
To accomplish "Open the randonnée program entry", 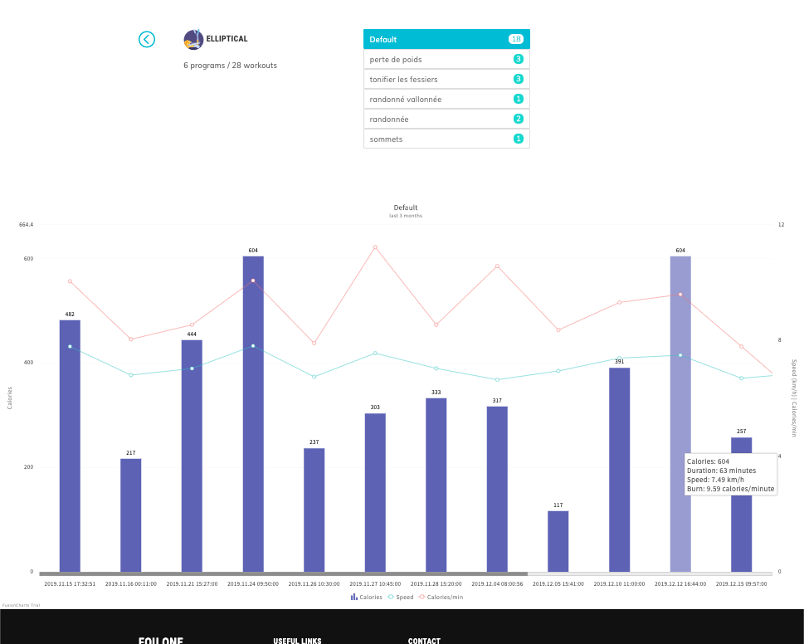I will point(446,119).
